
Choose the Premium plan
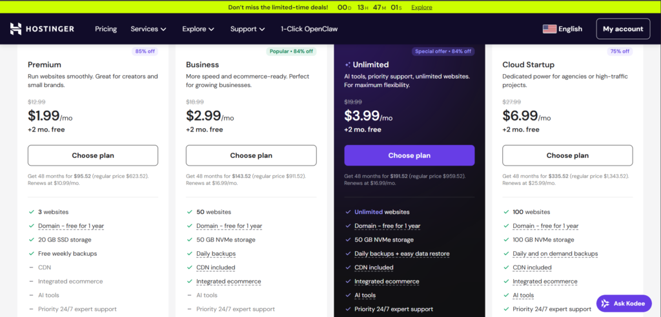(x=93, y=155)
